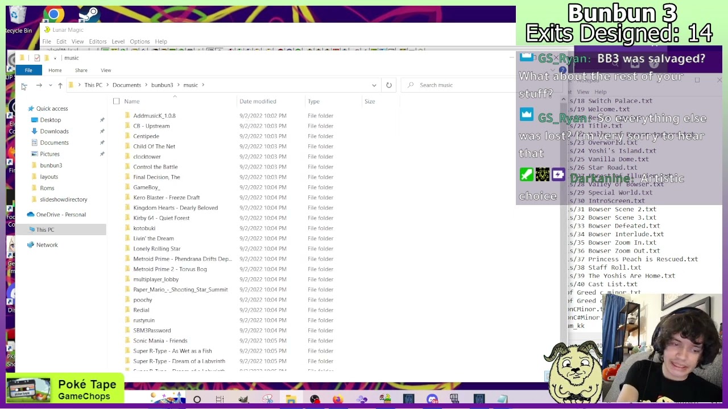Click the clocktower folder icon

coord(127,157)
